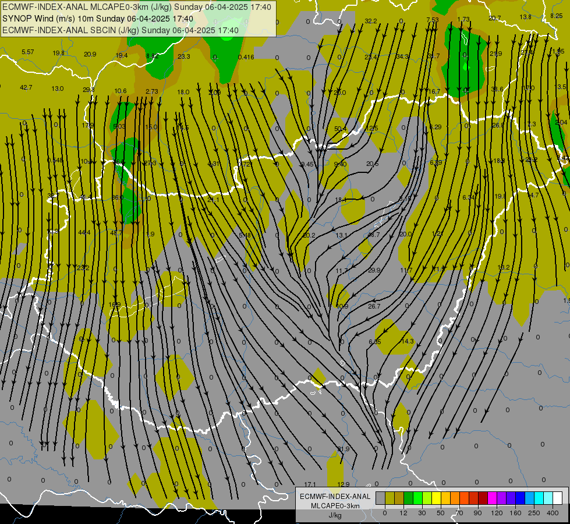Click the map value 26.7

(374, 306)
